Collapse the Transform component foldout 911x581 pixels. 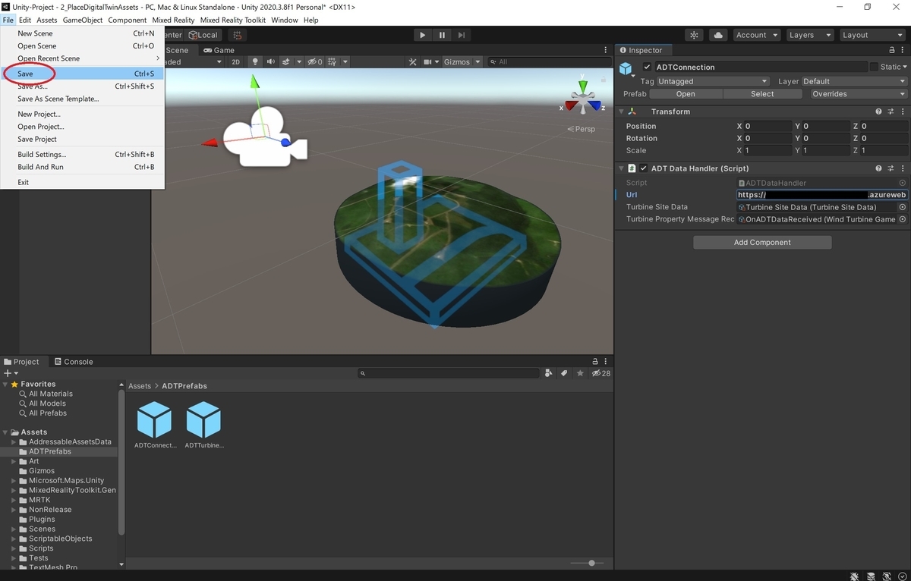point(622,111)
